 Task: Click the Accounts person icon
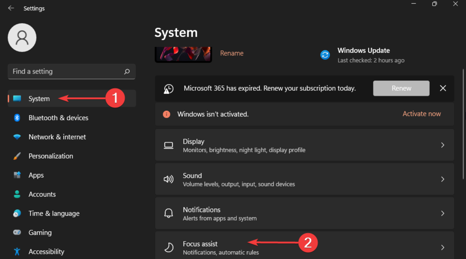tap(17, 194)
